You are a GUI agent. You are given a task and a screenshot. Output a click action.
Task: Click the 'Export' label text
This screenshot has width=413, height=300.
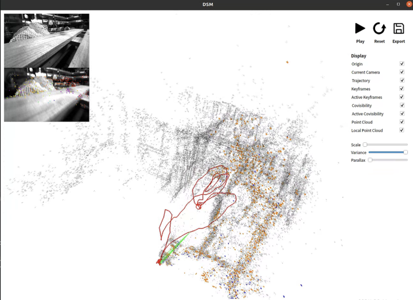click(x=399, y=41)
